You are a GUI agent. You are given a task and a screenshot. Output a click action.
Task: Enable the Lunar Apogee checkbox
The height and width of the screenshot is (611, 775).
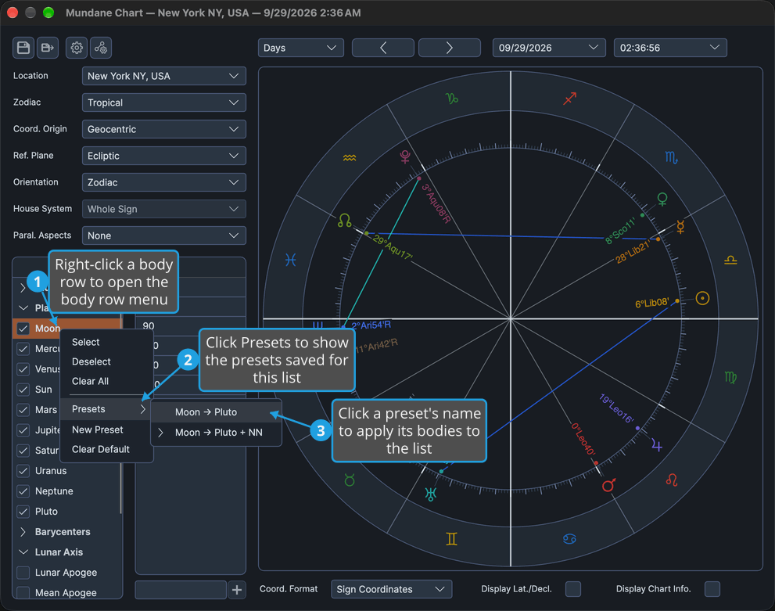tap(23, 573)
